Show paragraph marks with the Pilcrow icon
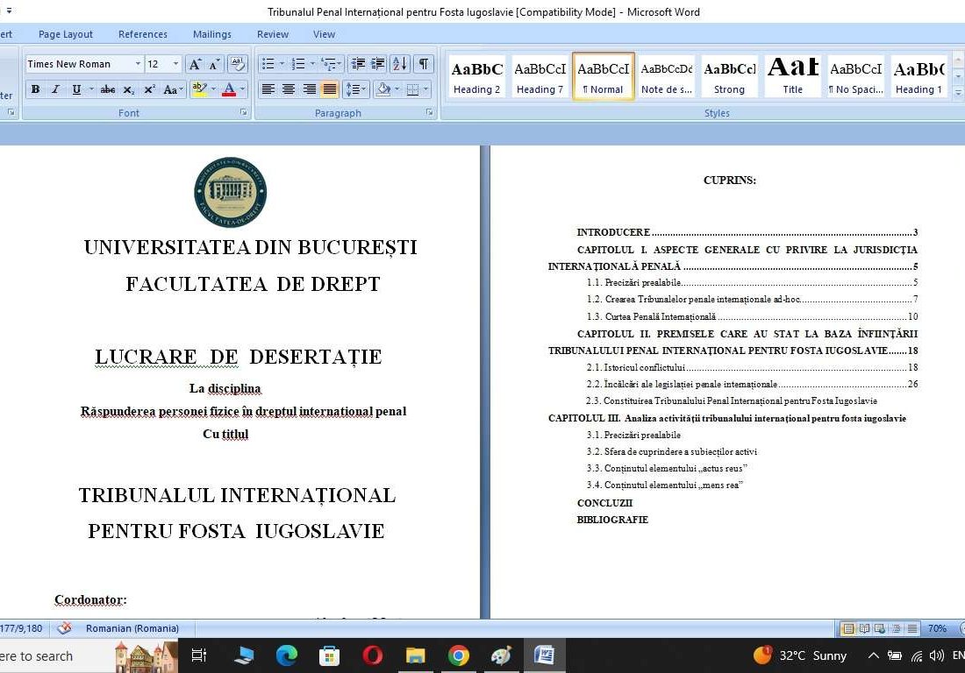The height and width of the screenshot is (673, 965). [x=422, y=65]
